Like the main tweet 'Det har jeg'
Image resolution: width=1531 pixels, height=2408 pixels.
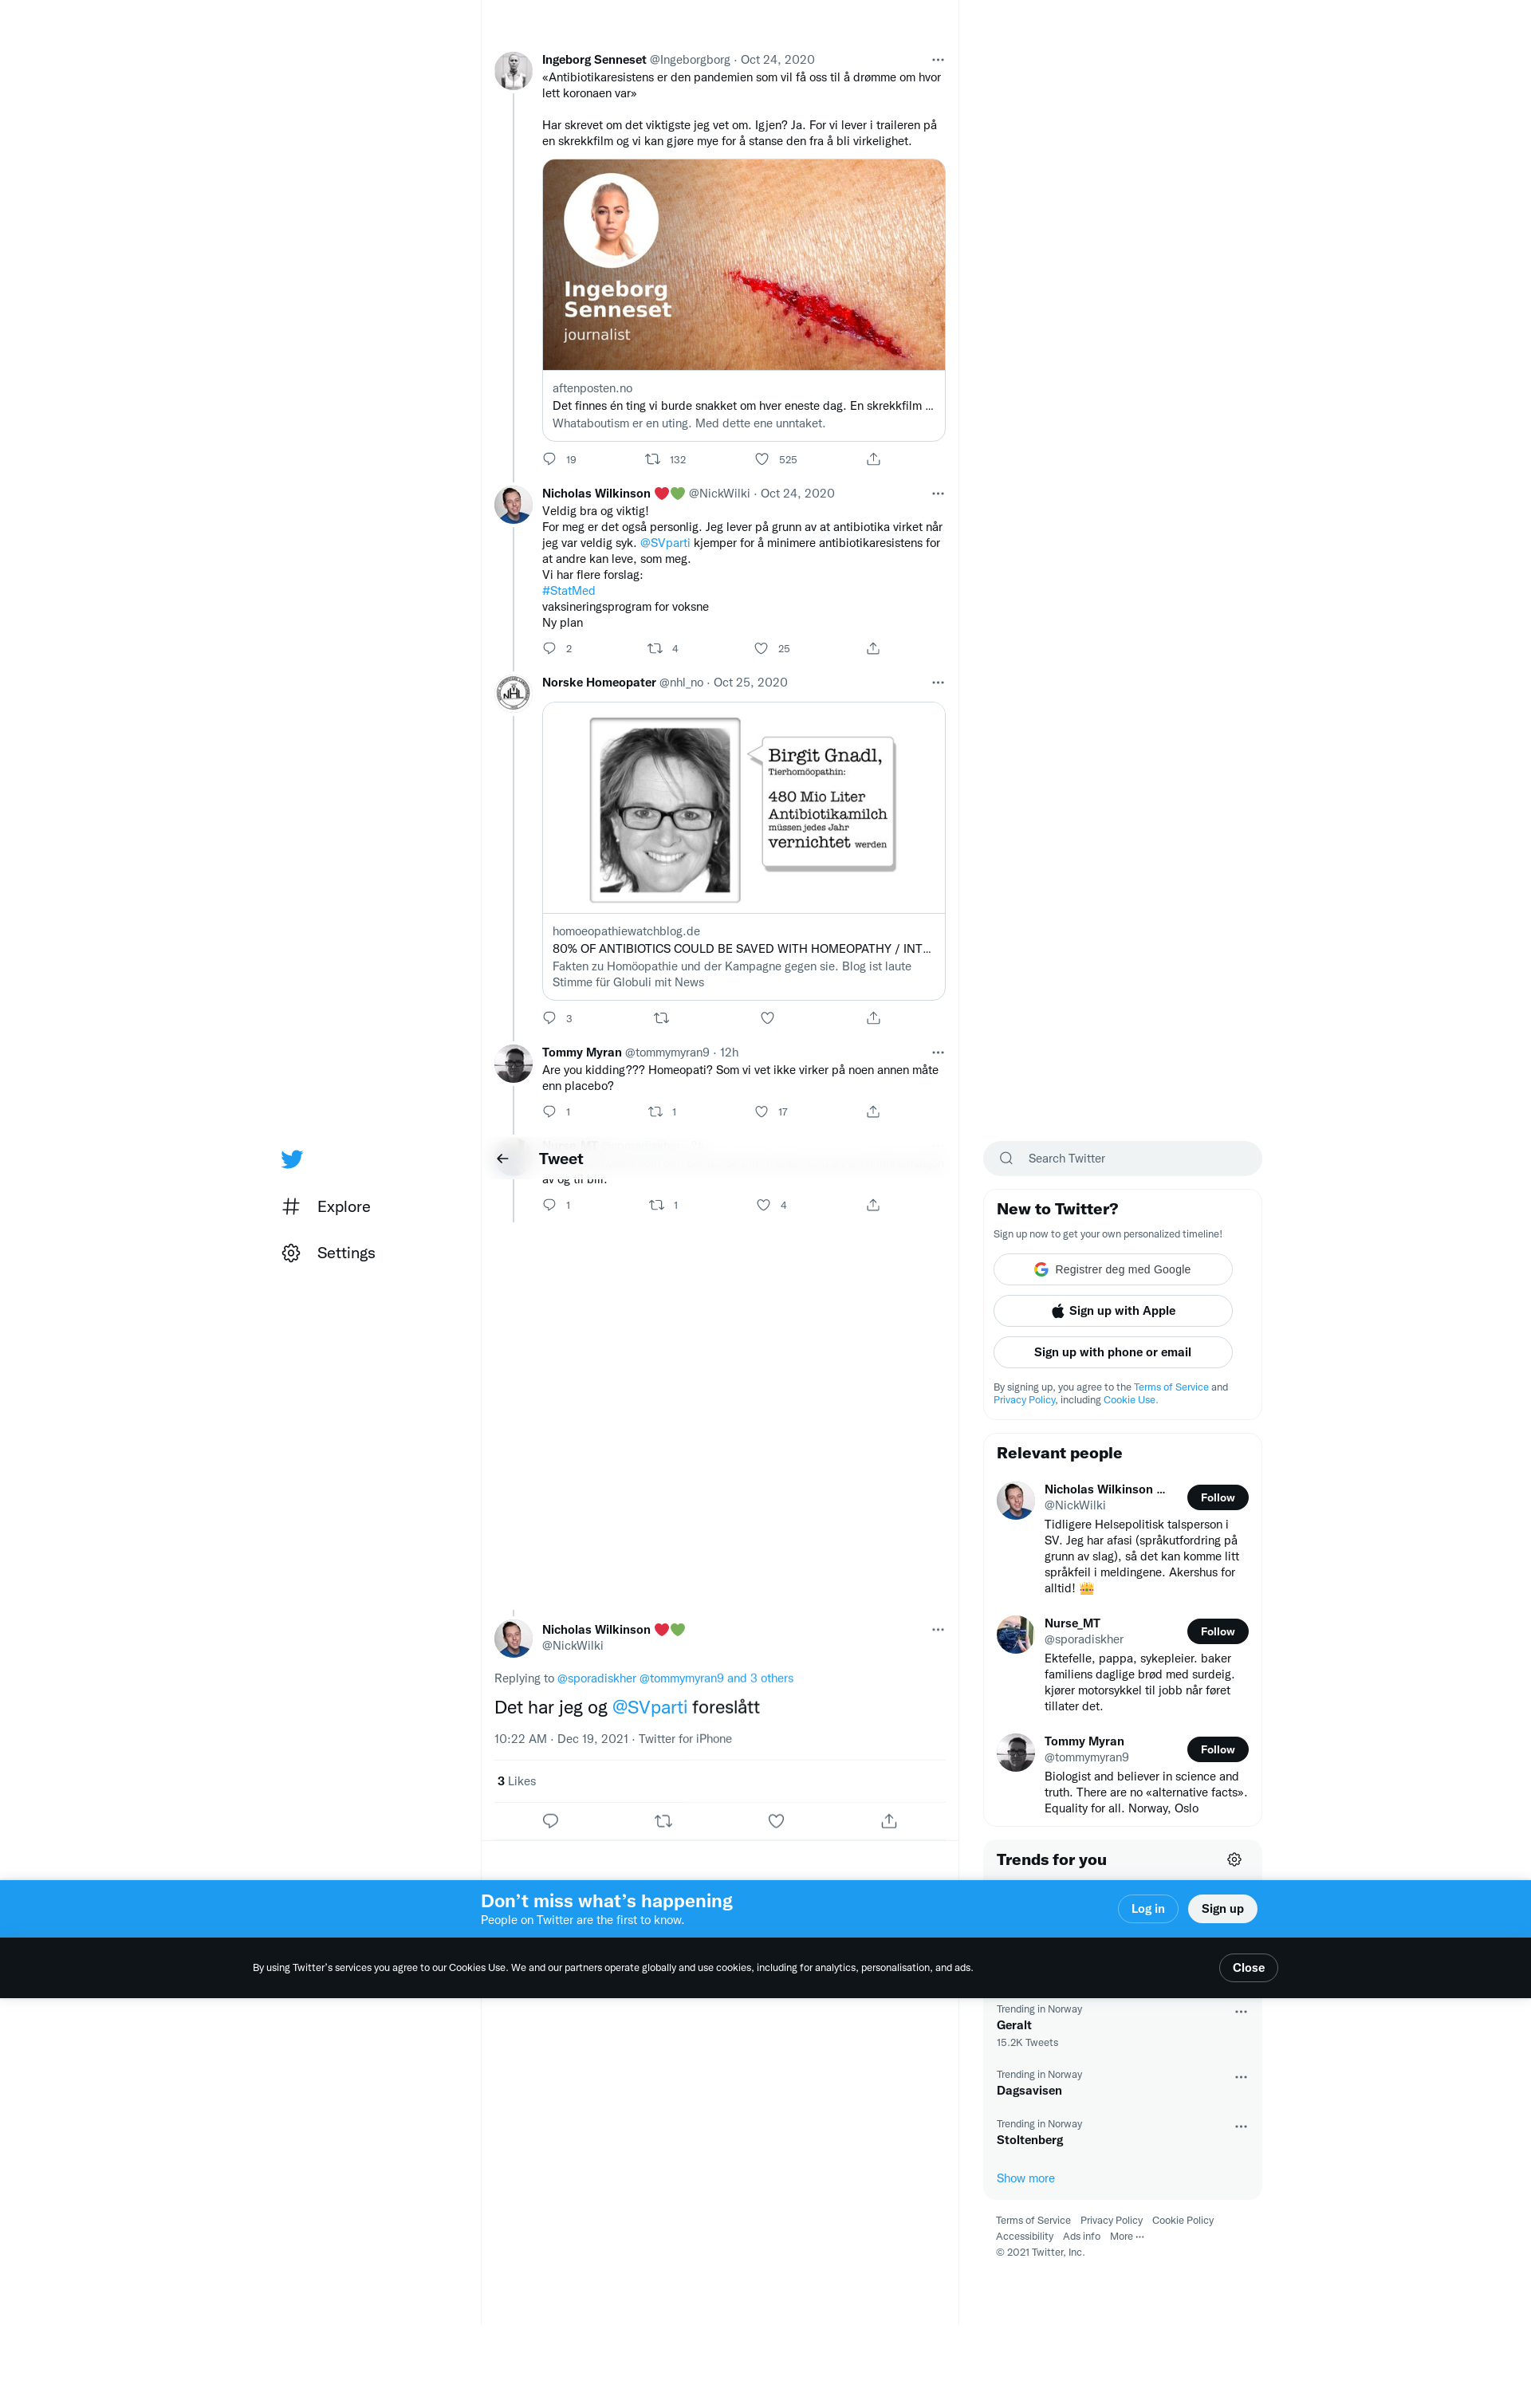776,1821
